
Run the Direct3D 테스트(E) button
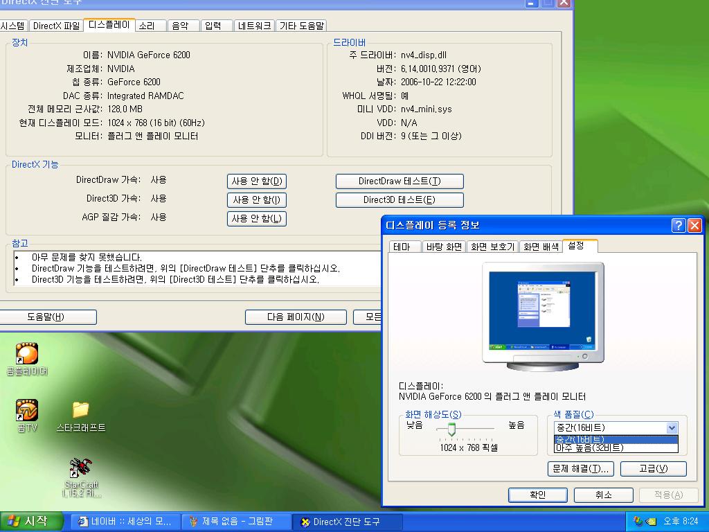(x=400, y=200)
